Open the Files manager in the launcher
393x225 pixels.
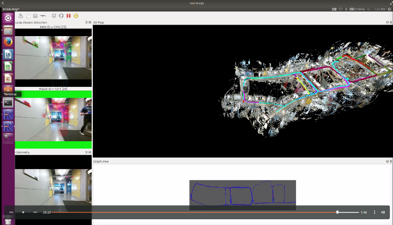[x=8, y=30]
